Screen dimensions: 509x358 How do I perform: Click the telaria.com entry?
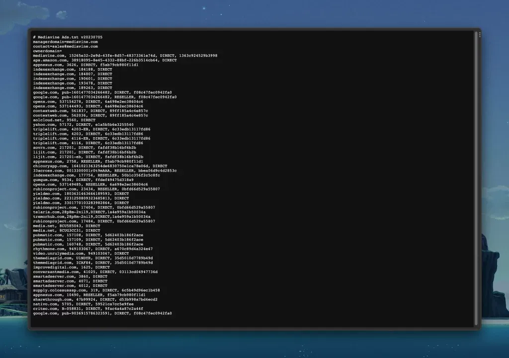tap(89, 212)
